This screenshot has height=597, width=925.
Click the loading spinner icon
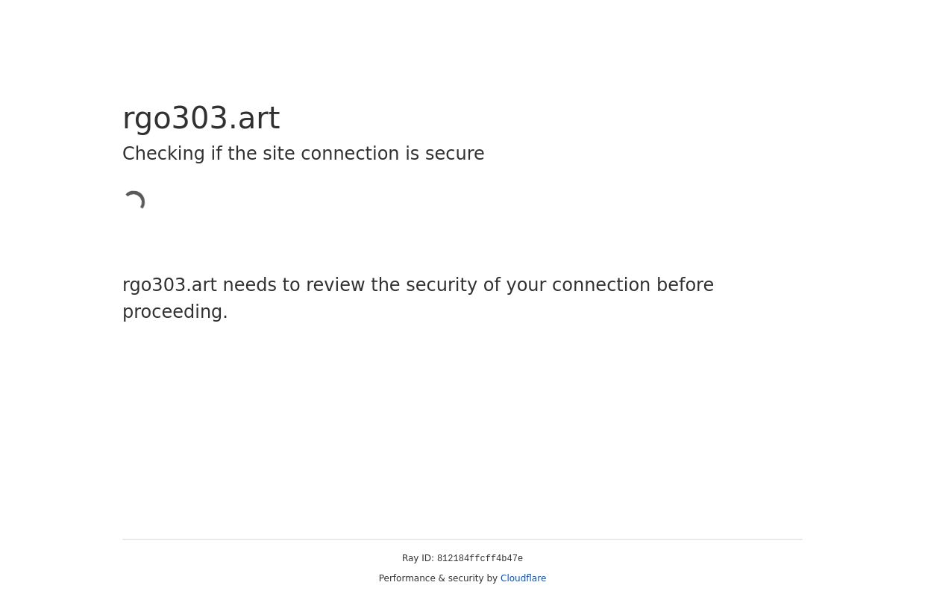click(x=134, y=201)
